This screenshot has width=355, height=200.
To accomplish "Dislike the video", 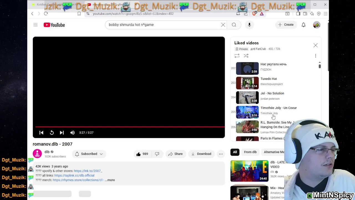I will (157, 154).
